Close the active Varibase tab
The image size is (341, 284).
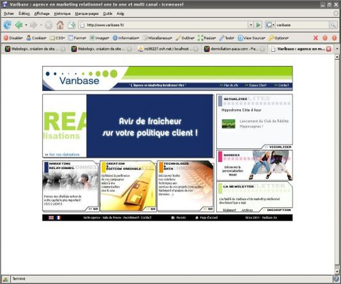(329, 49)
